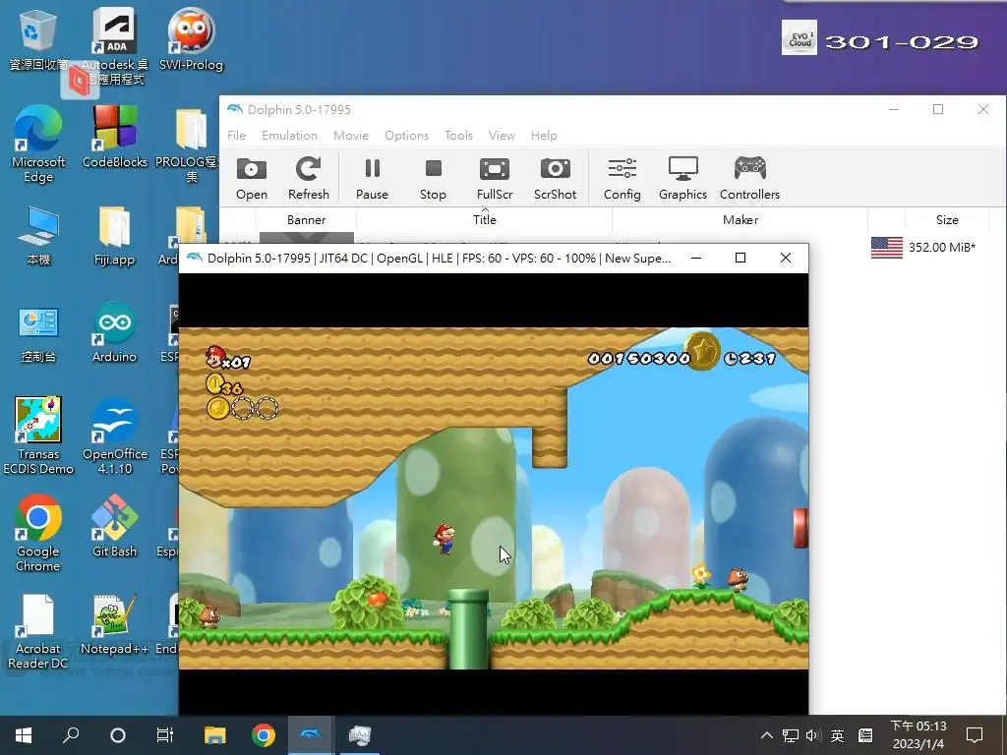Open taskbar search magnifier
Screen dimensions: 1007x755
[71, 735]
